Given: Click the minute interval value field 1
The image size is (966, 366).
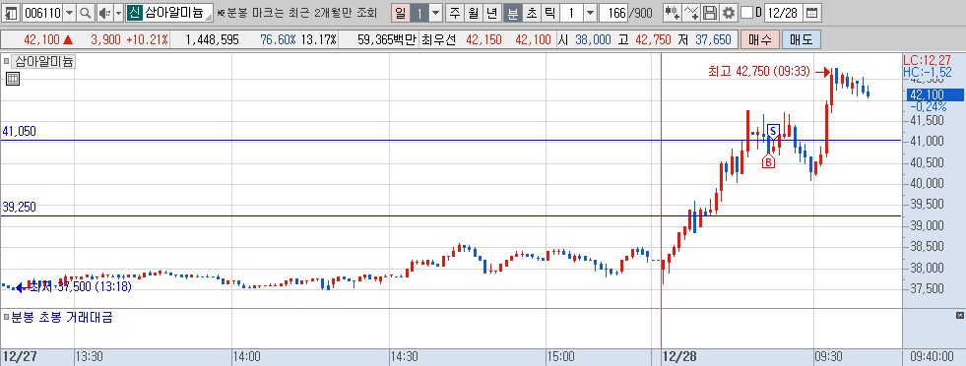Looking at the screenshot, I should click(x=571, y=13).
